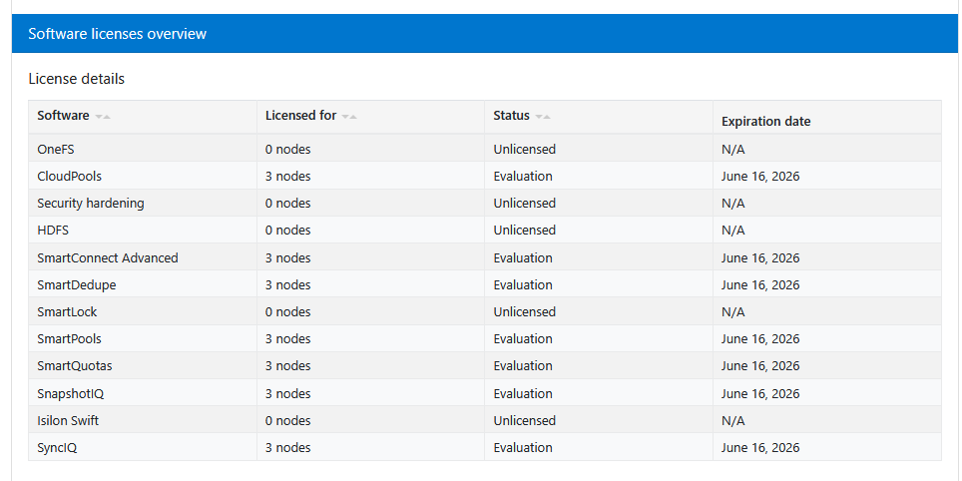Click Isilon Swift Unlicensed status
The height and width of the screenshot is (481, 962).
[x=525, y=420]
